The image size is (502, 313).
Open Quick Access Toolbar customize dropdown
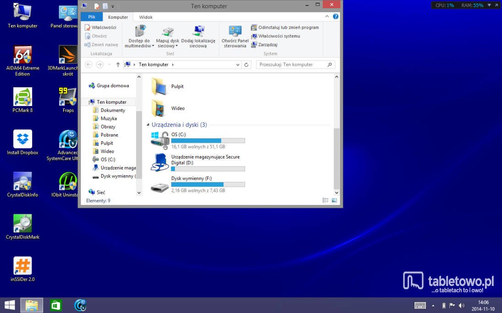pos(113,6)
